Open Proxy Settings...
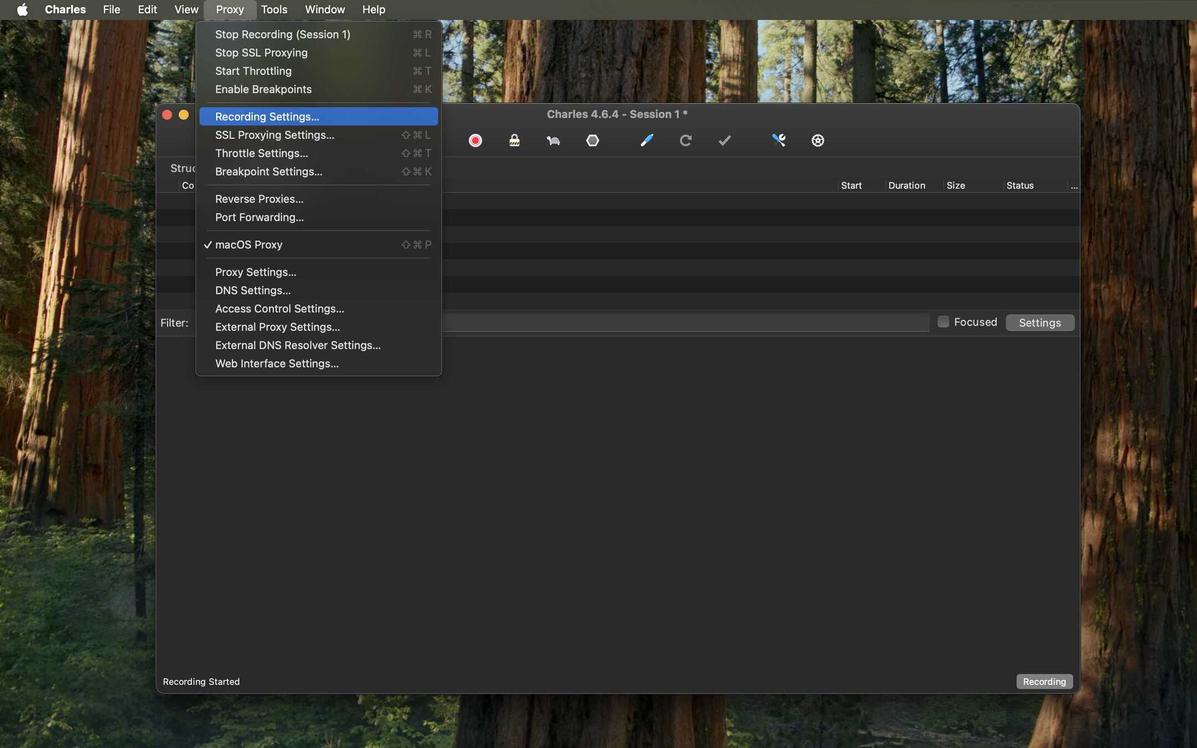The image size is (1197, 748). pos(319,272)
